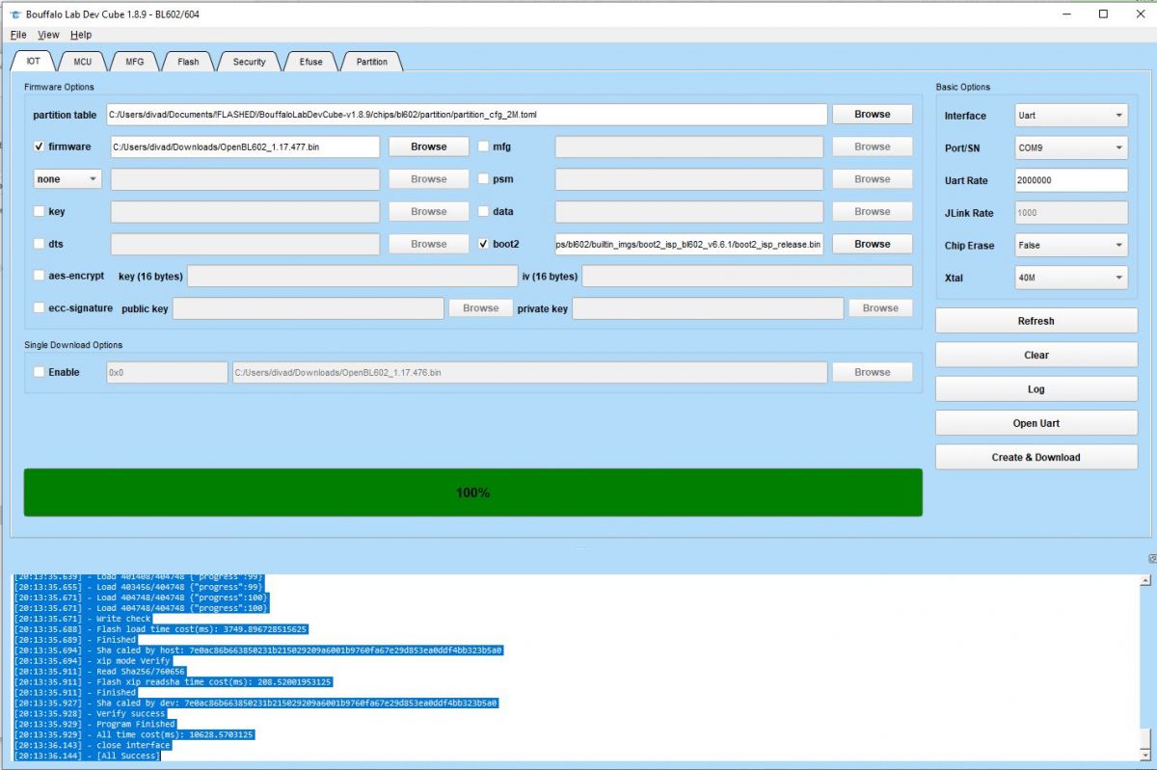Image resolution: width=1157 pixels, height=770 pixels.
Task: Enable the aes-encrypt checkbox
Action: pyautogui.click(x=39, y=276)
